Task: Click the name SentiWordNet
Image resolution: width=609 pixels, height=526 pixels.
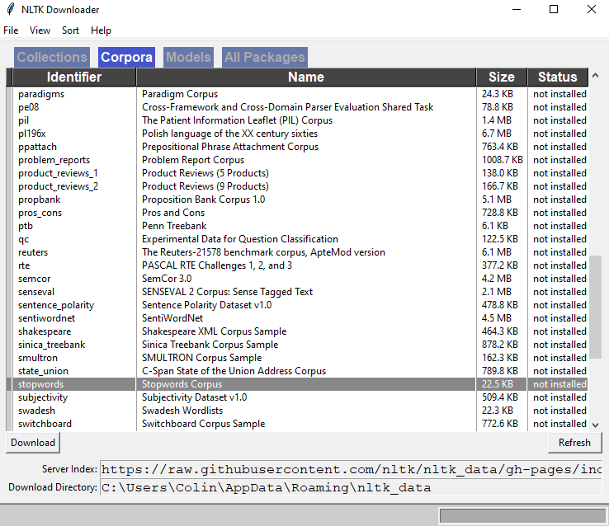Action: pos(172,318)
